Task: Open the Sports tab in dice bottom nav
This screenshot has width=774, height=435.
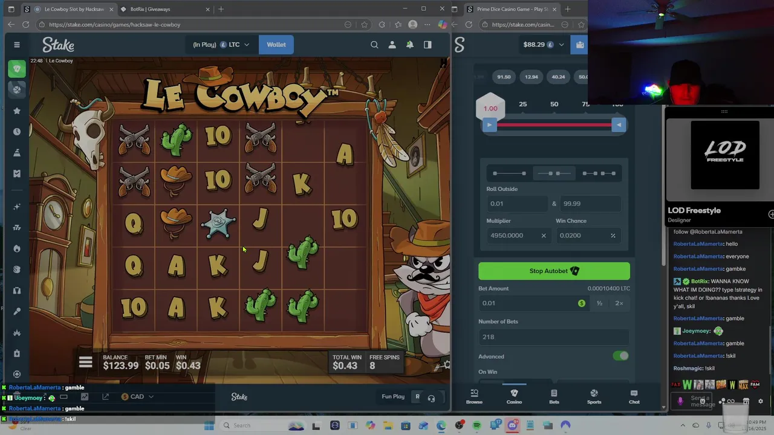Action: 594,396
